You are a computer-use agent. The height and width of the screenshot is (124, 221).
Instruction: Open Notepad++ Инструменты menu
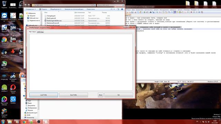pos(164,10)
